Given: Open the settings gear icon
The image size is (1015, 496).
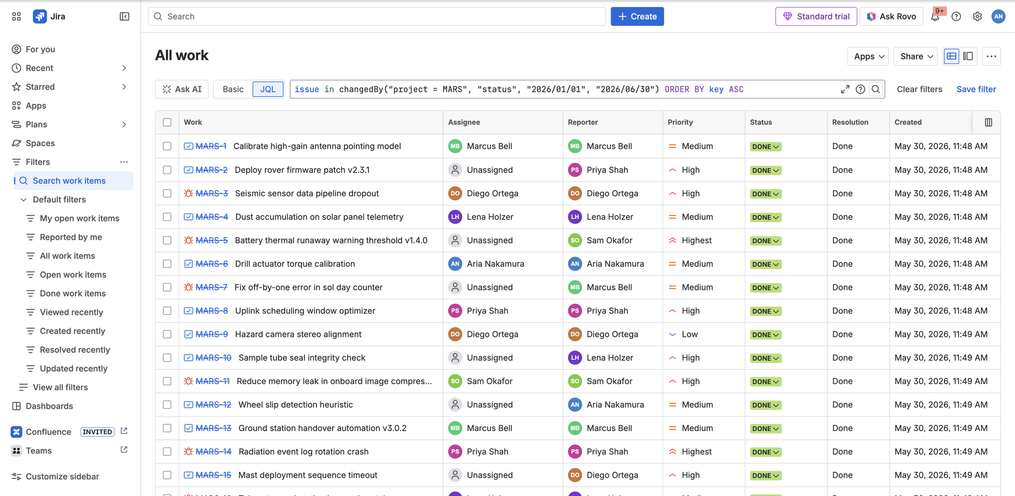Looking at the screenshot, I should point(977,17).
